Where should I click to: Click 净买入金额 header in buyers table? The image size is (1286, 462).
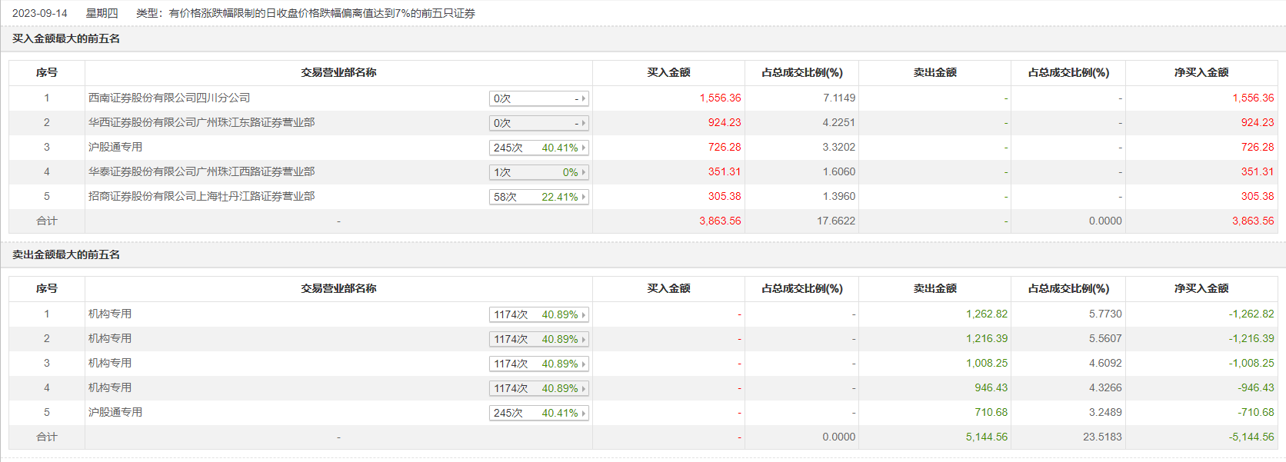1201,72
